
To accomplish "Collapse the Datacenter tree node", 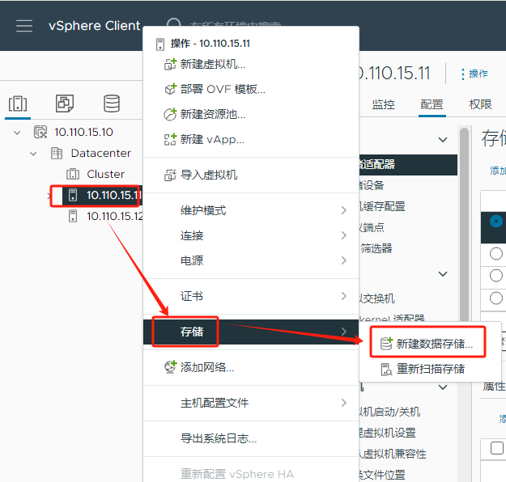I will 33,154.
